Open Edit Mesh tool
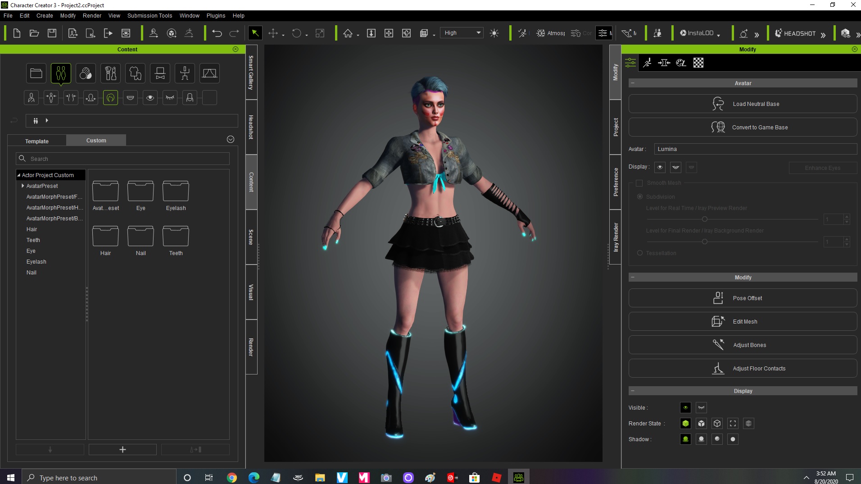The height and width of the screenshot is (484, 861). (743, 321)
